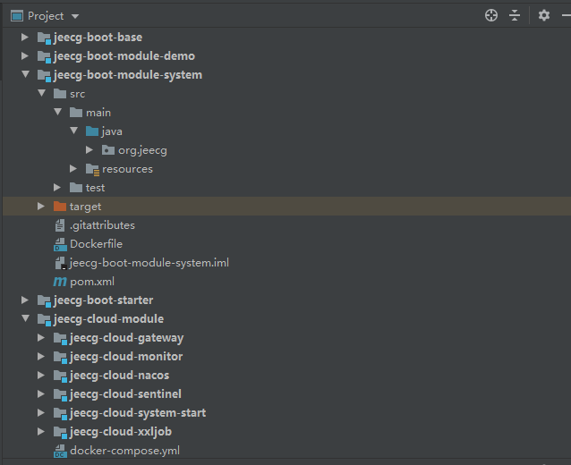This screenshot has height=465, width=571.
Task: Click the Dockerfile file icon
Action: (x=61, y=244)
